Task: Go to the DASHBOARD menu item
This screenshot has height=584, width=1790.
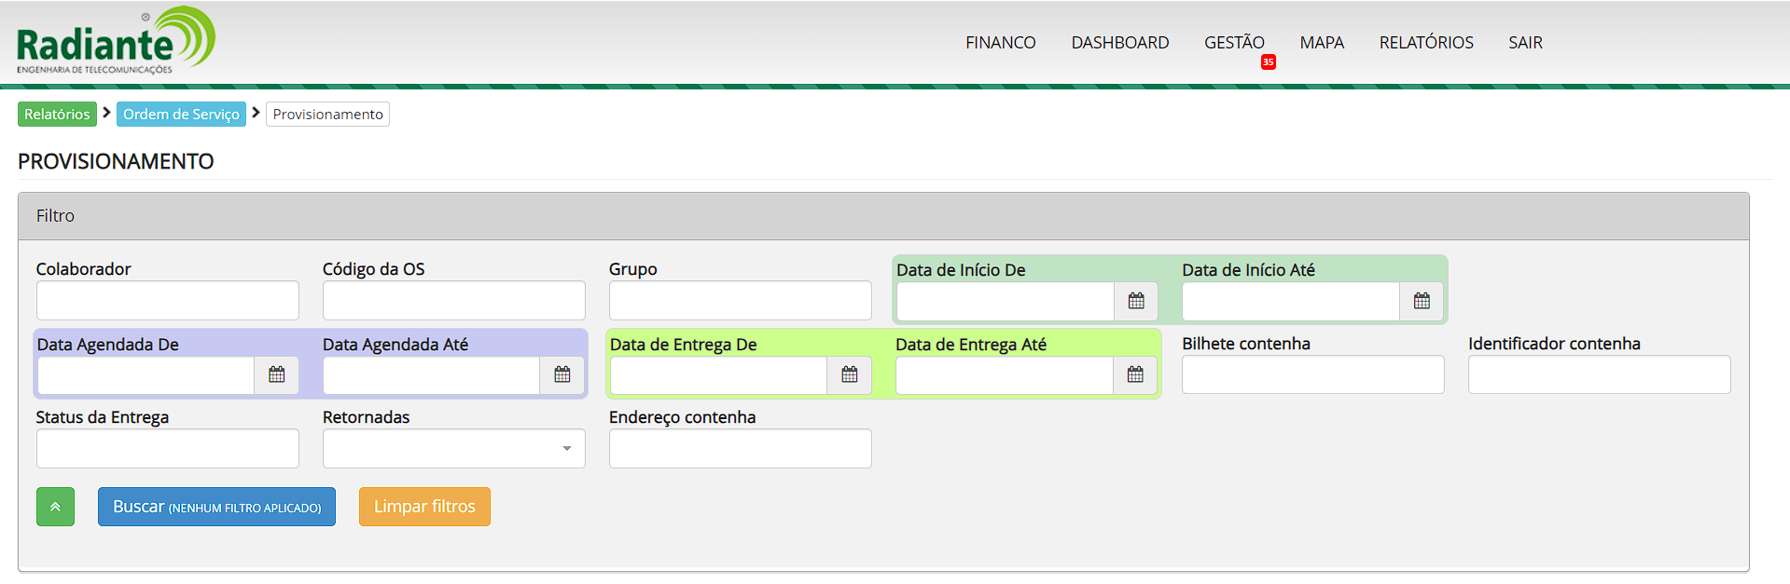Action: [x=1119, y=43]
